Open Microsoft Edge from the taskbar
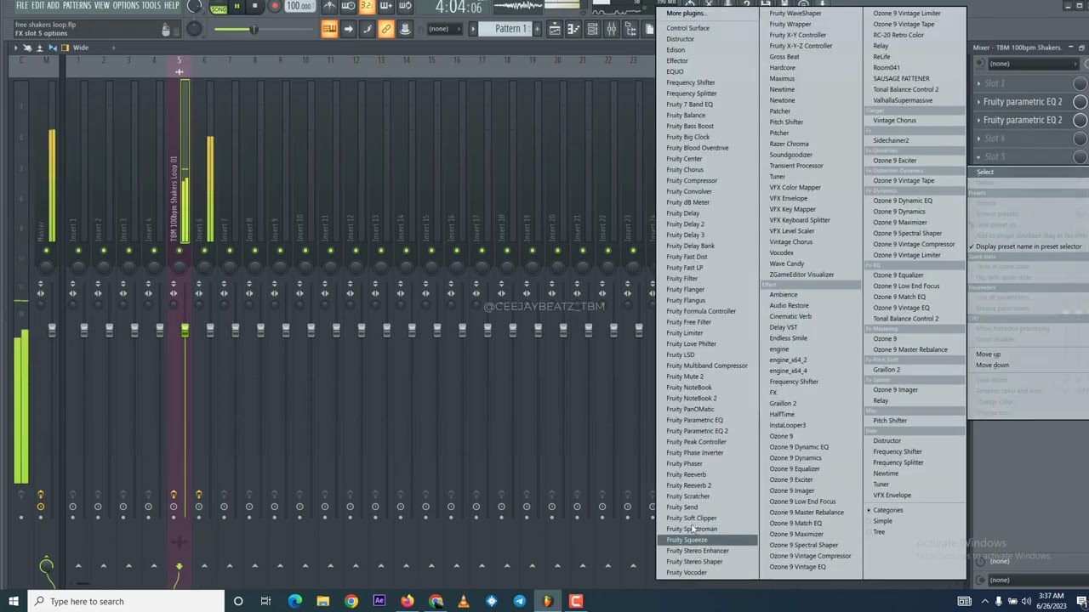Screen dimensions: 1089x612 click(x=294, y=601)
